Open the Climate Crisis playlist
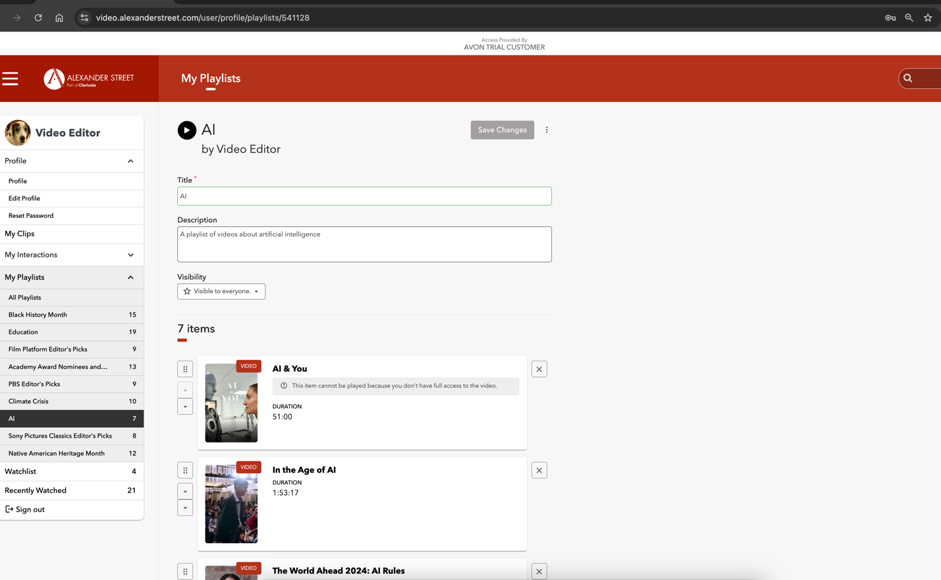The height and width of the screenshot is (580, 941). [x=28, y=402]
